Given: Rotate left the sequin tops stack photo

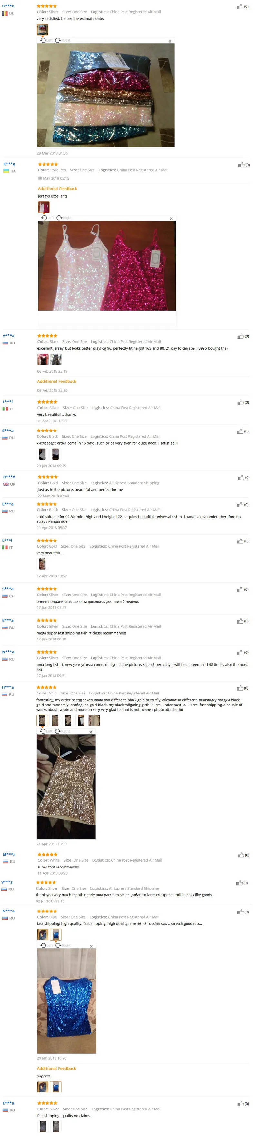Looking at the screenshot, I should (x=46, y=40).
